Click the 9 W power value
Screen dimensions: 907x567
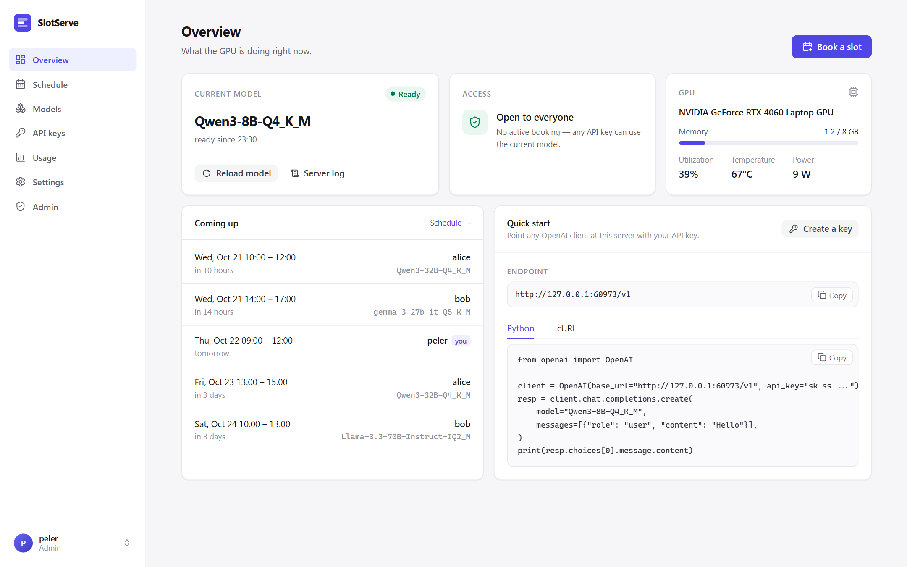802,174
